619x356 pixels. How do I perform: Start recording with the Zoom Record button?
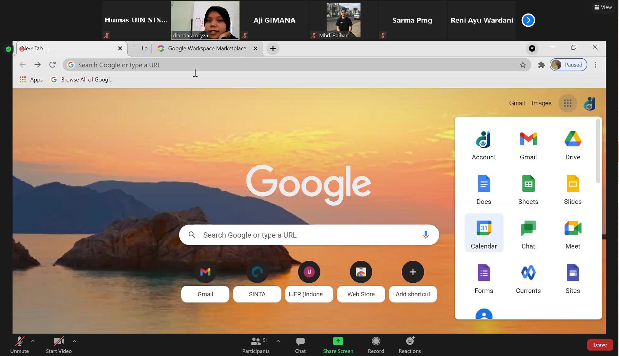click(376, 345)
